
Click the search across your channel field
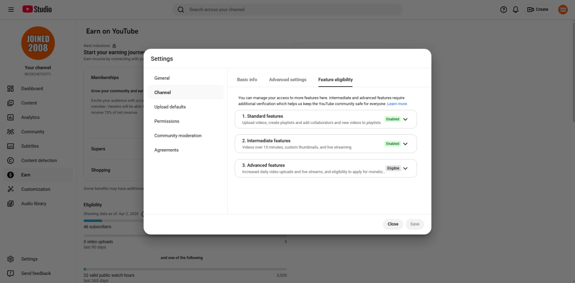[x=287, y=9]
